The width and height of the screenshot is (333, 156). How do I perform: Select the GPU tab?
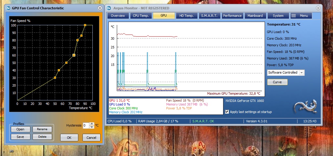pos(163,15)
